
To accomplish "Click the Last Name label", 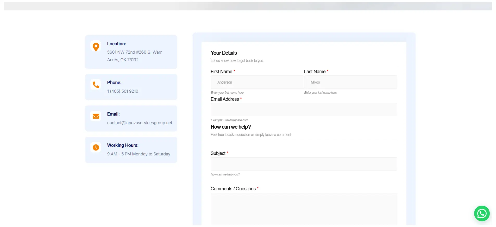I will [x=315, y=72].
